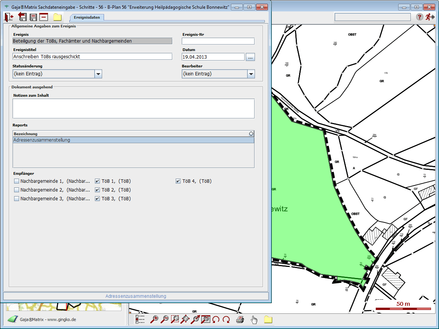The image size is (439, 329).
Task: Click into the Ereignis-Nr input field
Action: coord(218,41)
